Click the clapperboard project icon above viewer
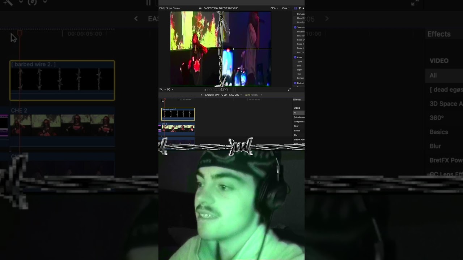This screenshot has width=463, height=260. [200, 8]
